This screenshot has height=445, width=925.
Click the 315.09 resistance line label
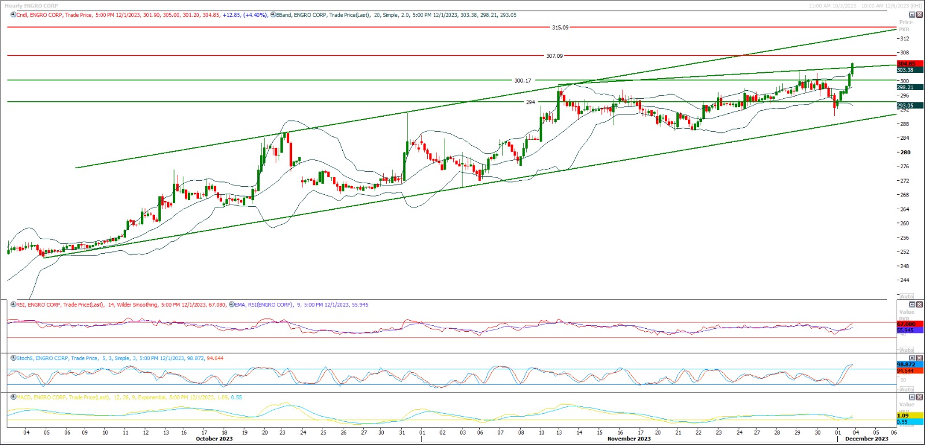point(560,27)
